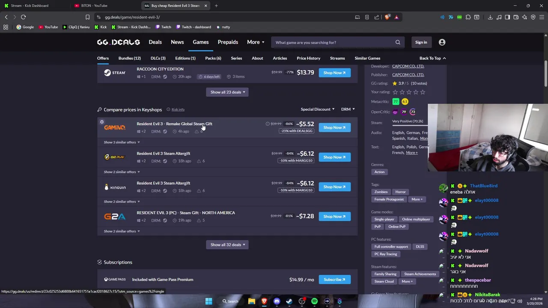Toggle the browser sidebar panel icon
Image resolution: width=548 pixels, height=308 pixels.
507,17
